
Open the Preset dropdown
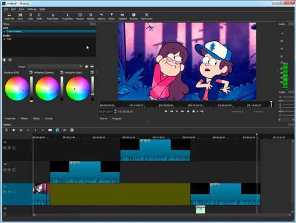(54, 67)
